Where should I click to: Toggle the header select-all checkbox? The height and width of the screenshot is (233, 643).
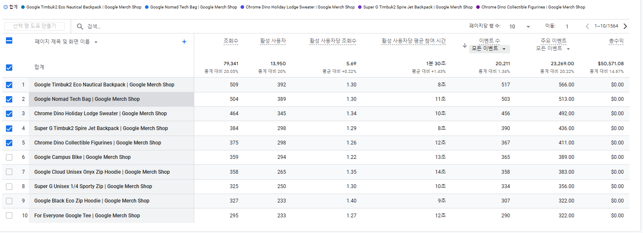(9, 41)
